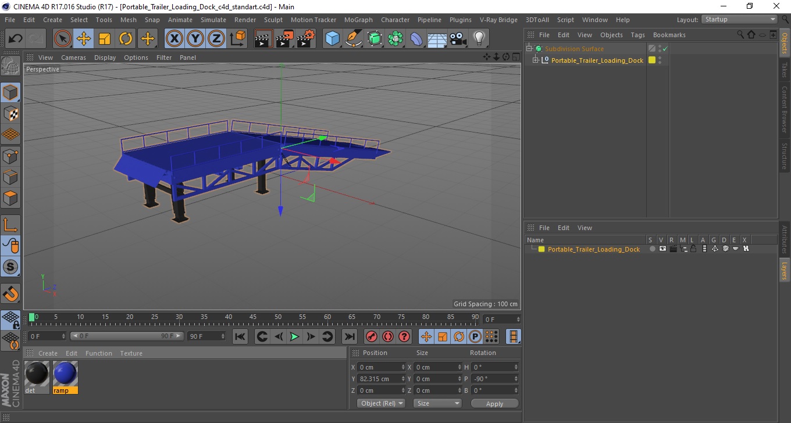The width and height of the screenshot is (791, 423).
Task: Toggle Viewport Solo S icon
Action: [10, 267]
